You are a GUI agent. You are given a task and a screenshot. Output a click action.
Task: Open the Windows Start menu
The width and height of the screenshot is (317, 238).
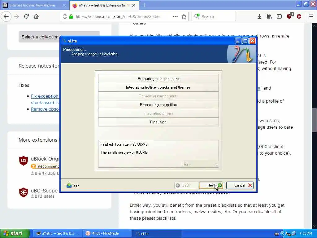click(15, 233)
